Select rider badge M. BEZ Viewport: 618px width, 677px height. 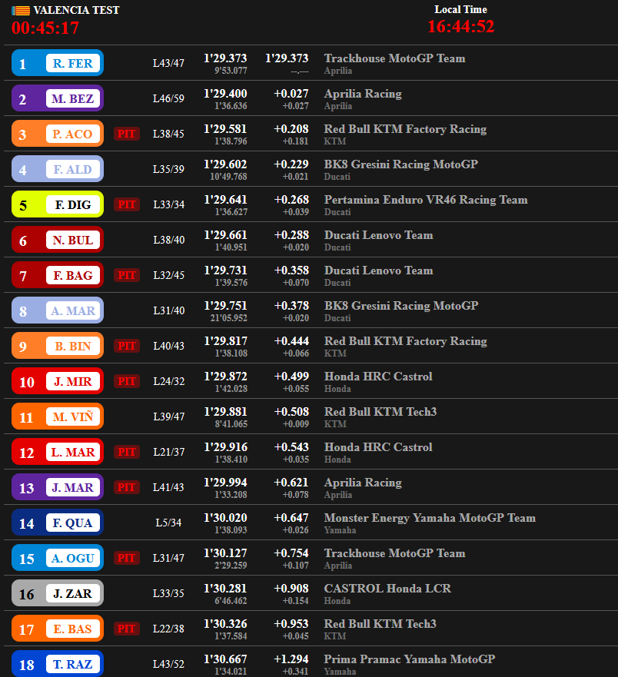[x=58, y=98]
